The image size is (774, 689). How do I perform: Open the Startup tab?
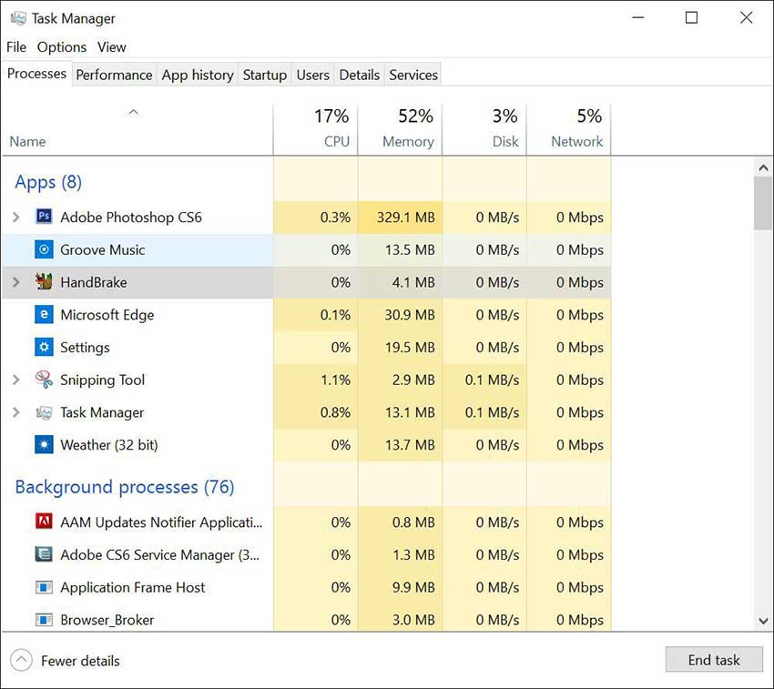click(x=264, y=75)
